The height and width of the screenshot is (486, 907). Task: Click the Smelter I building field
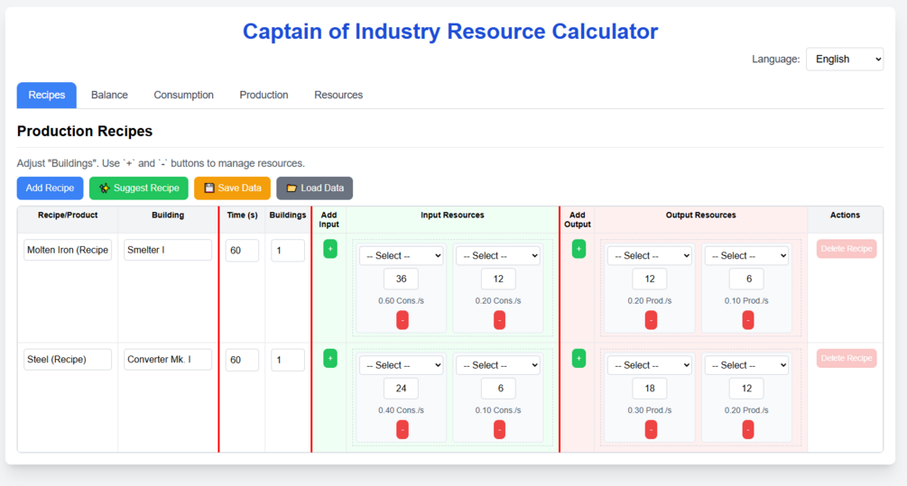click(168, 250)
